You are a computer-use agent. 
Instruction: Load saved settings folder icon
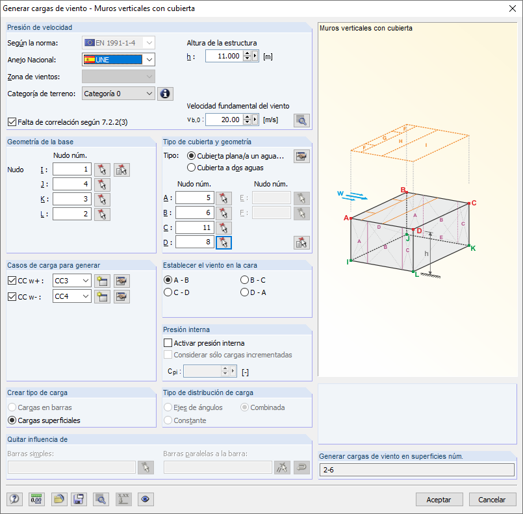point(59,499)
